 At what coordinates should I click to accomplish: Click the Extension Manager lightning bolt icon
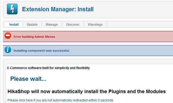point(12,9)
